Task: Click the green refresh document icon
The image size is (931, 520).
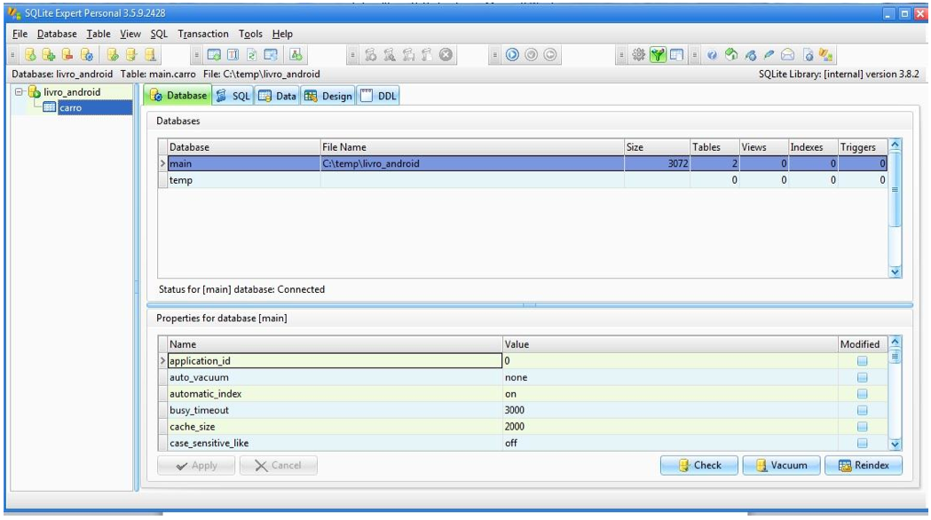Action: [252, 55]
